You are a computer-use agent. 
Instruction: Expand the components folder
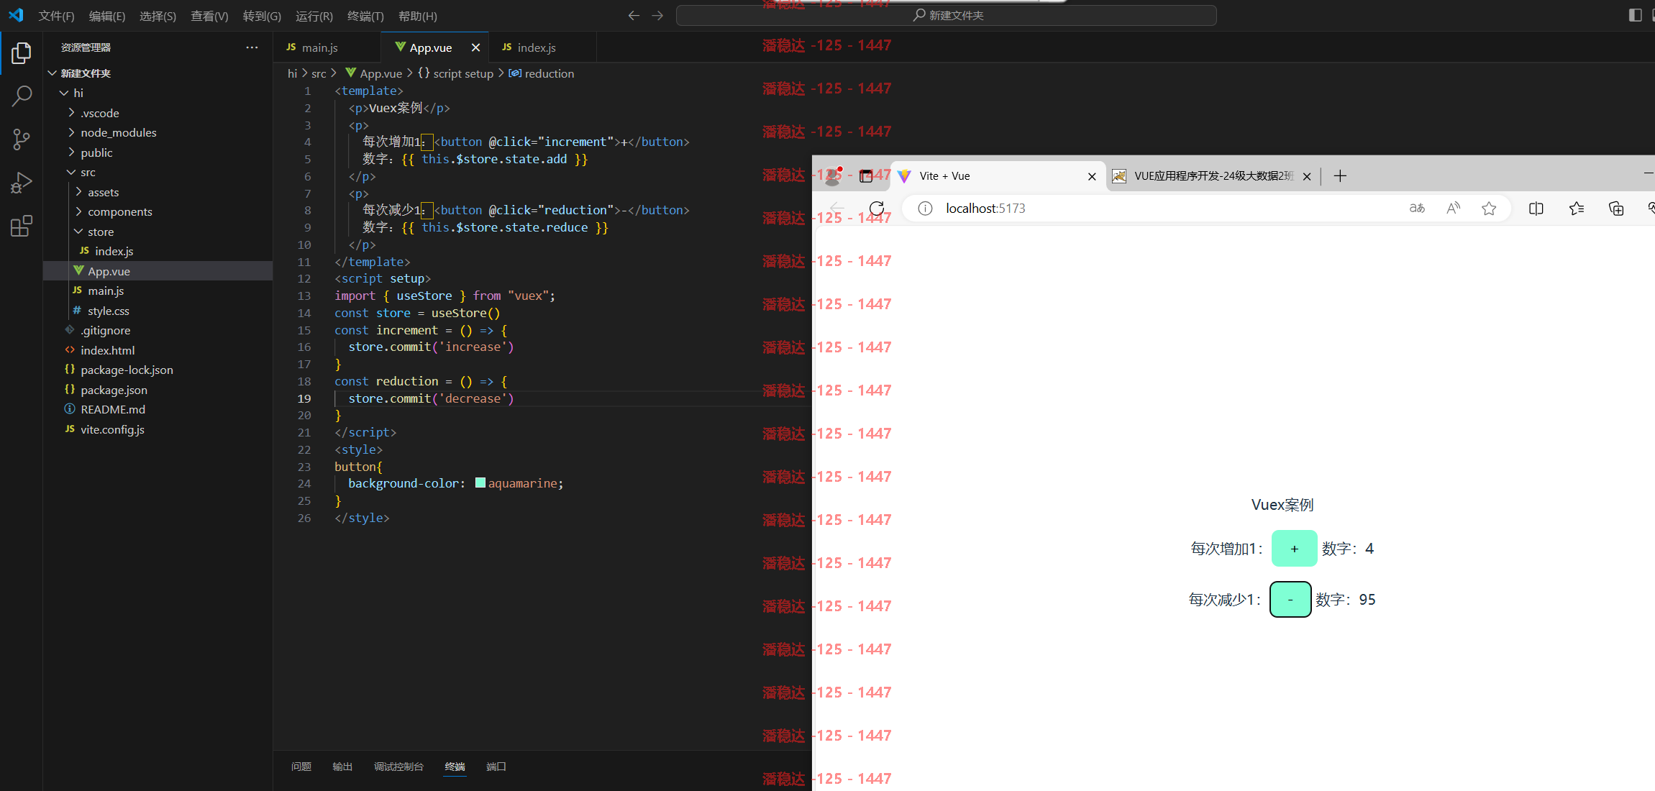tap(78, 211)
